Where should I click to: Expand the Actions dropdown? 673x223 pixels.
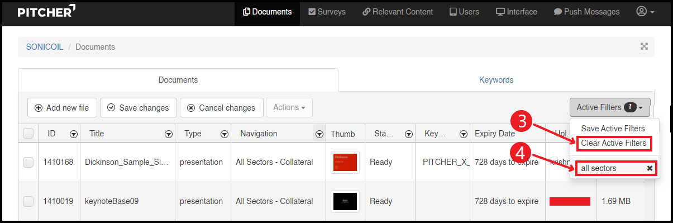[x=289, y=107]
